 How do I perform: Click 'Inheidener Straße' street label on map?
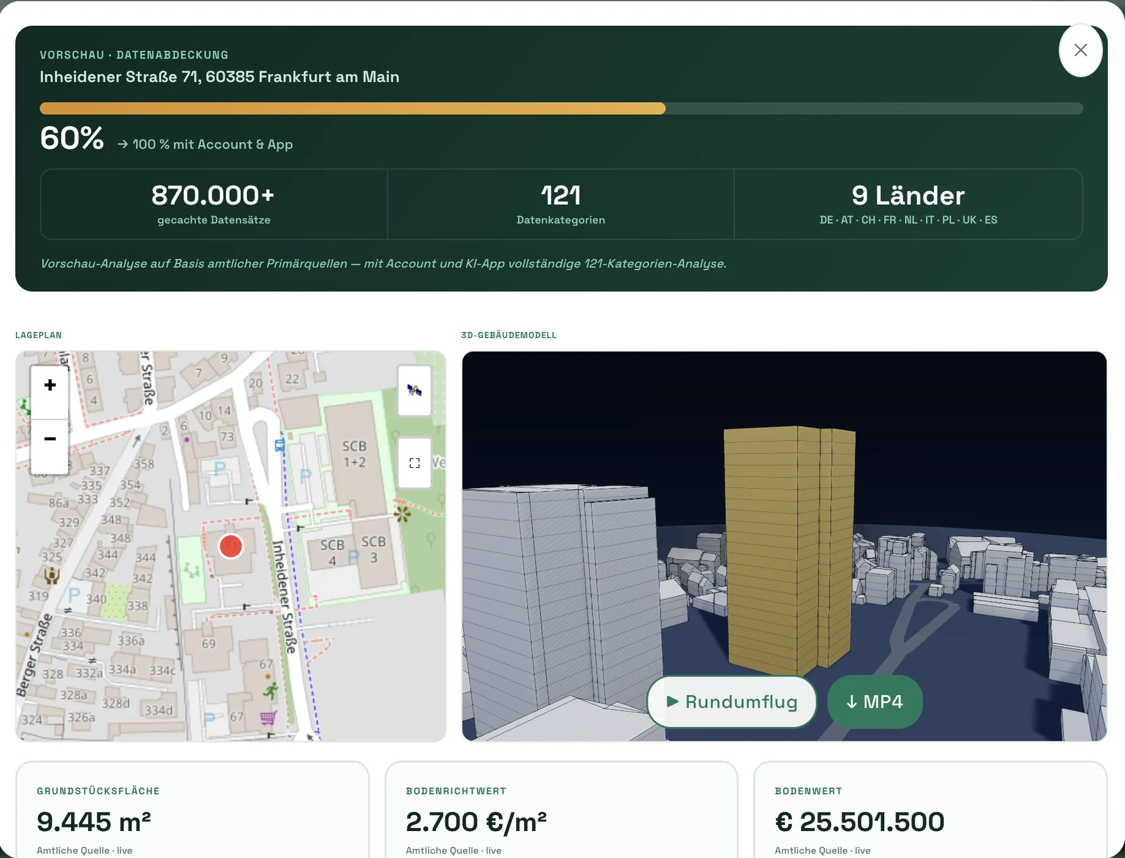(x=286, y=596)
